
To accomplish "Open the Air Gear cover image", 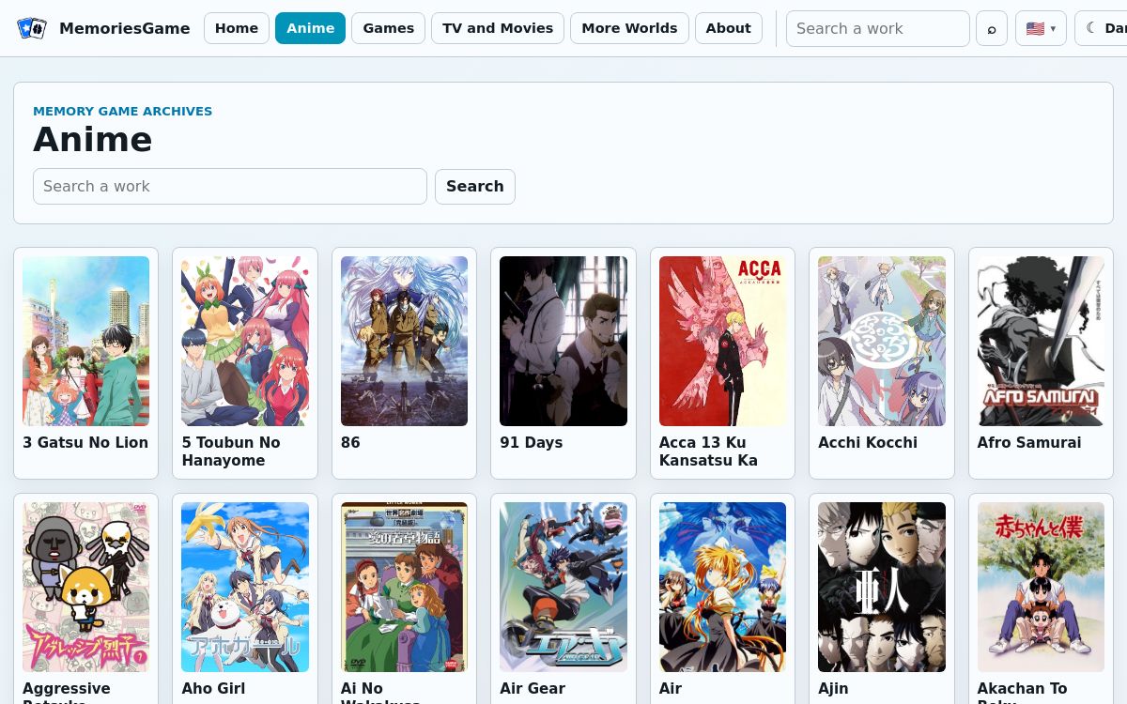I will 563,587.
